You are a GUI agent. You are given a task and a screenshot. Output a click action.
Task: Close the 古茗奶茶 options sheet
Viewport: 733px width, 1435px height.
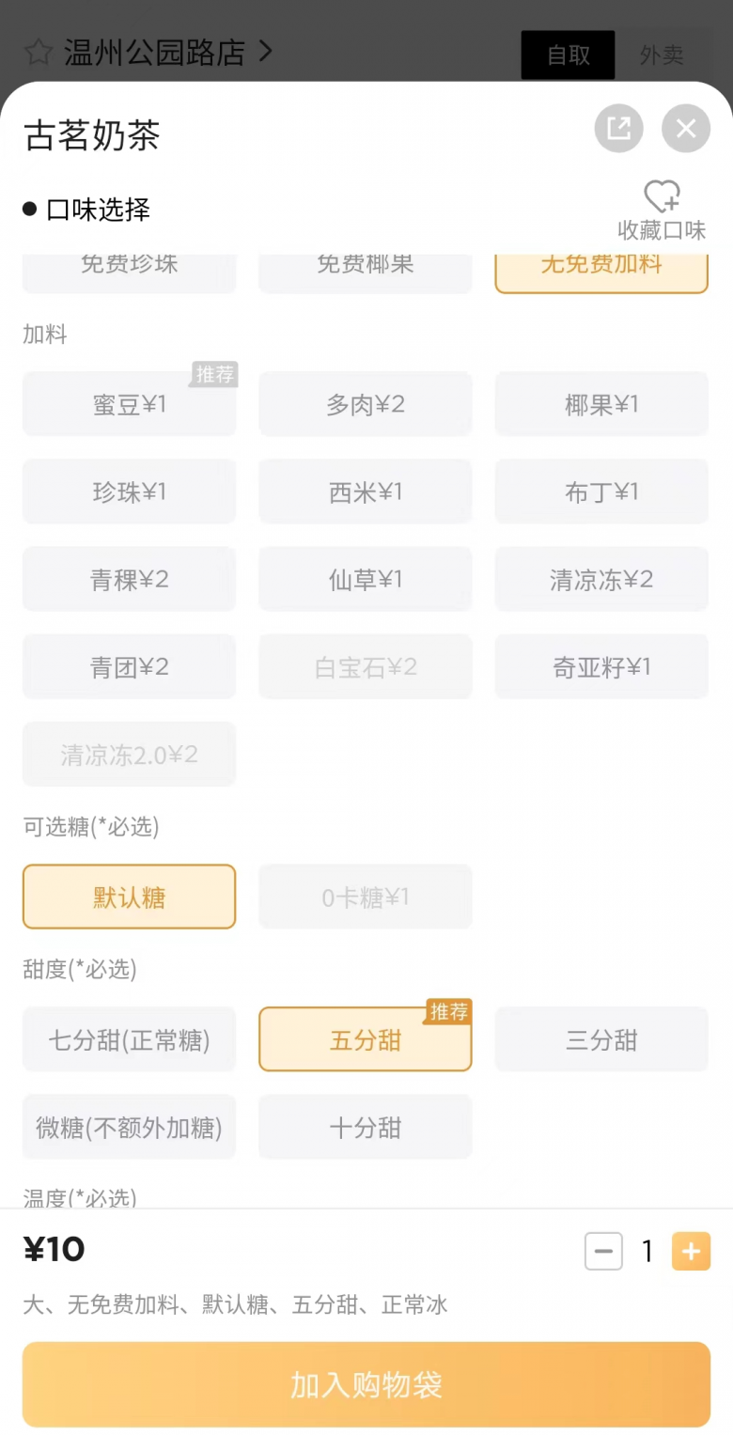coord(686,128)
